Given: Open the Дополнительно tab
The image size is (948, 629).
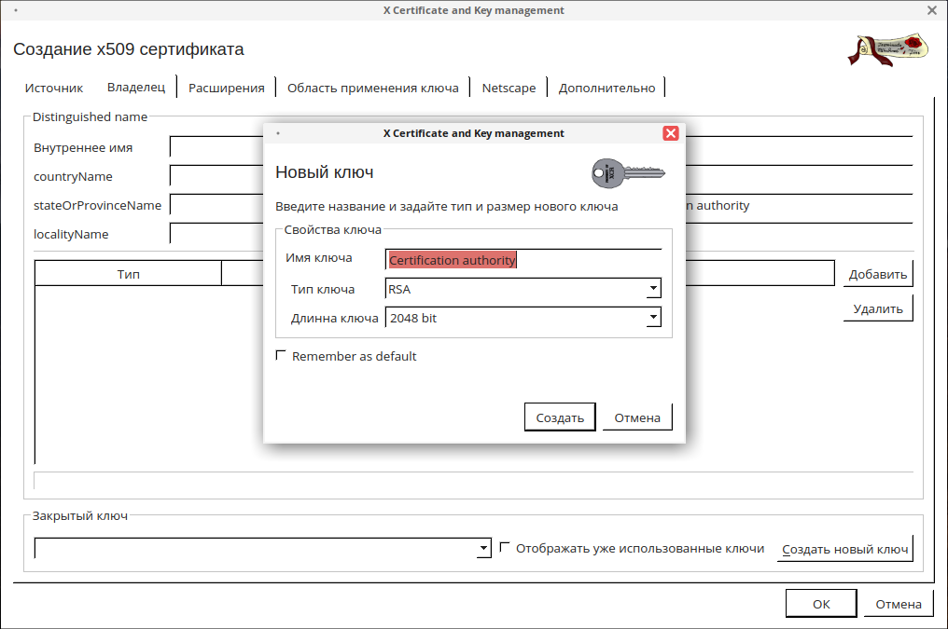Looking at the screenshot, I should (606, 88).
